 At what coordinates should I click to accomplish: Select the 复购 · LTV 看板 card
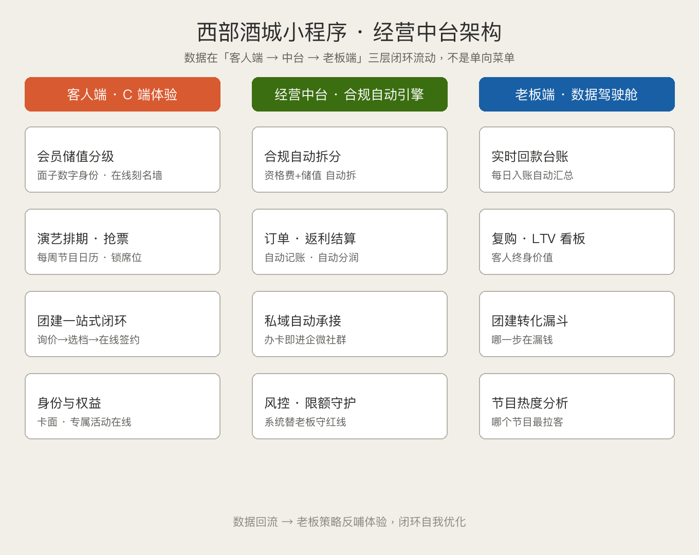577,242
